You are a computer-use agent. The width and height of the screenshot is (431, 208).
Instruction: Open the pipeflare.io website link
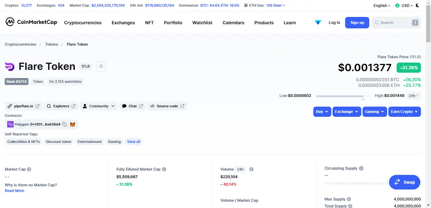24,106
